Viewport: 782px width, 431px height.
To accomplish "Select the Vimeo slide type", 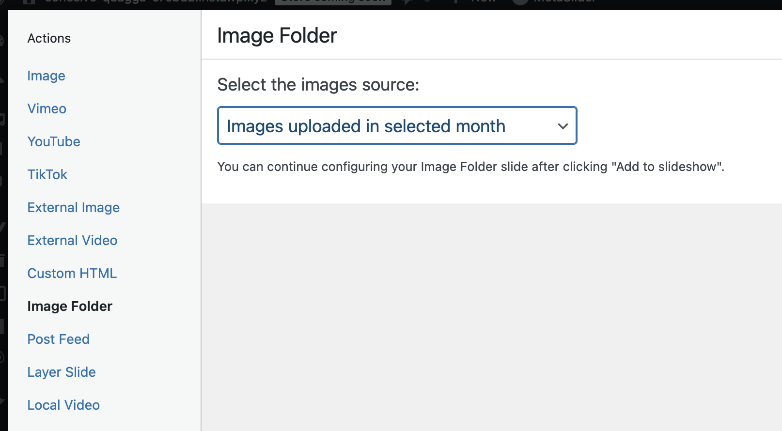I will 47,109.
